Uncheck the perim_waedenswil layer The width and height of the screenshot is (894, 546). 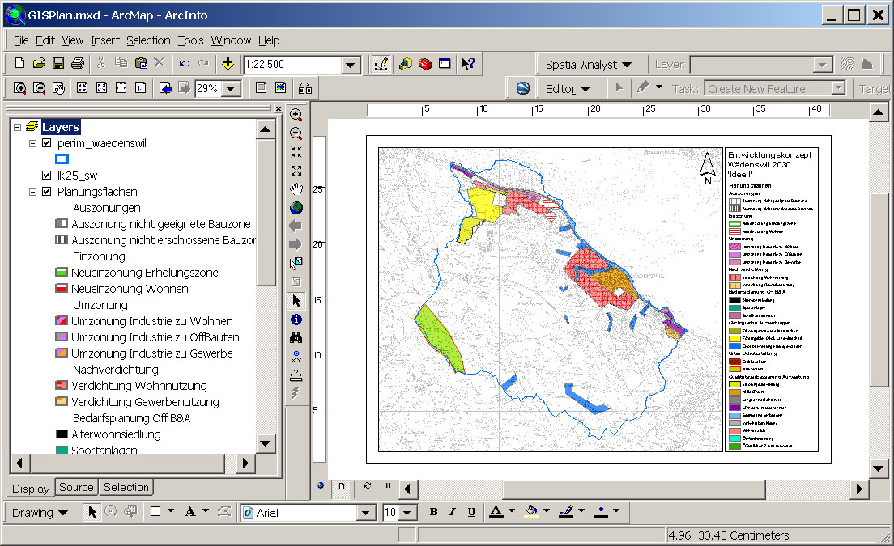(47, 143)
